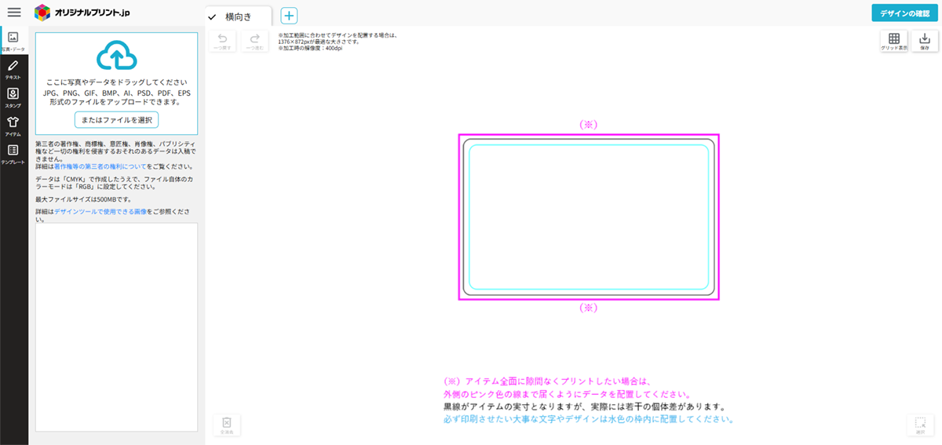The width and height of the screenshot is (942, 445).
Task: Open the hamburger menu
Action: (14, 13)
